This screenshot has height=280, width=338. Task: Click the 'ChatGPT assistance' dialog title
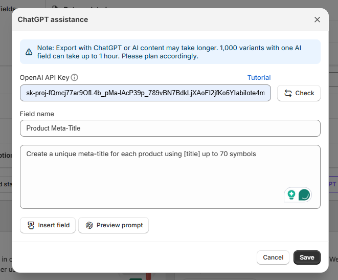click(53, 19)
